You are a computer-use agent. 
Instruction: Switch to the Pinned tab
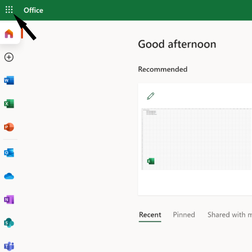click(x=184, y=215)
